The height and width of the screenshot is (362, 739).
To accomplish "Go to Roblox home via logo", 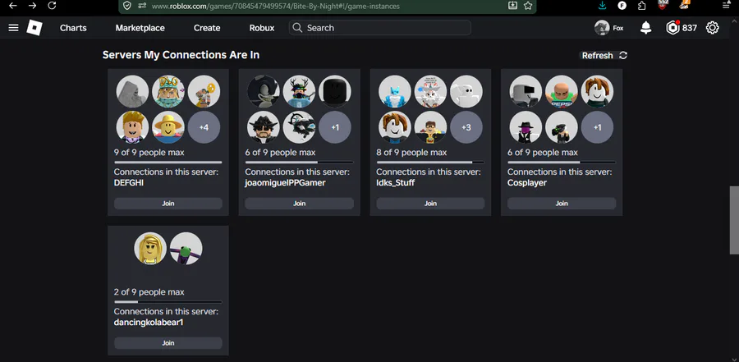I will [34, 28].
